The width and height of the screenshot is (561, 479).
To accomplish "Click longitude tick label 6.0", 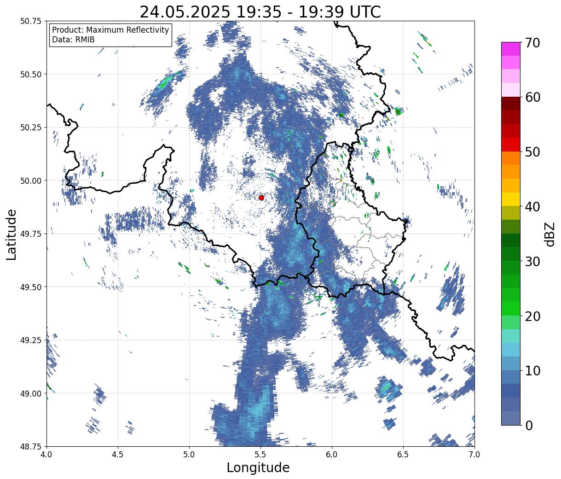I will 332,454.
